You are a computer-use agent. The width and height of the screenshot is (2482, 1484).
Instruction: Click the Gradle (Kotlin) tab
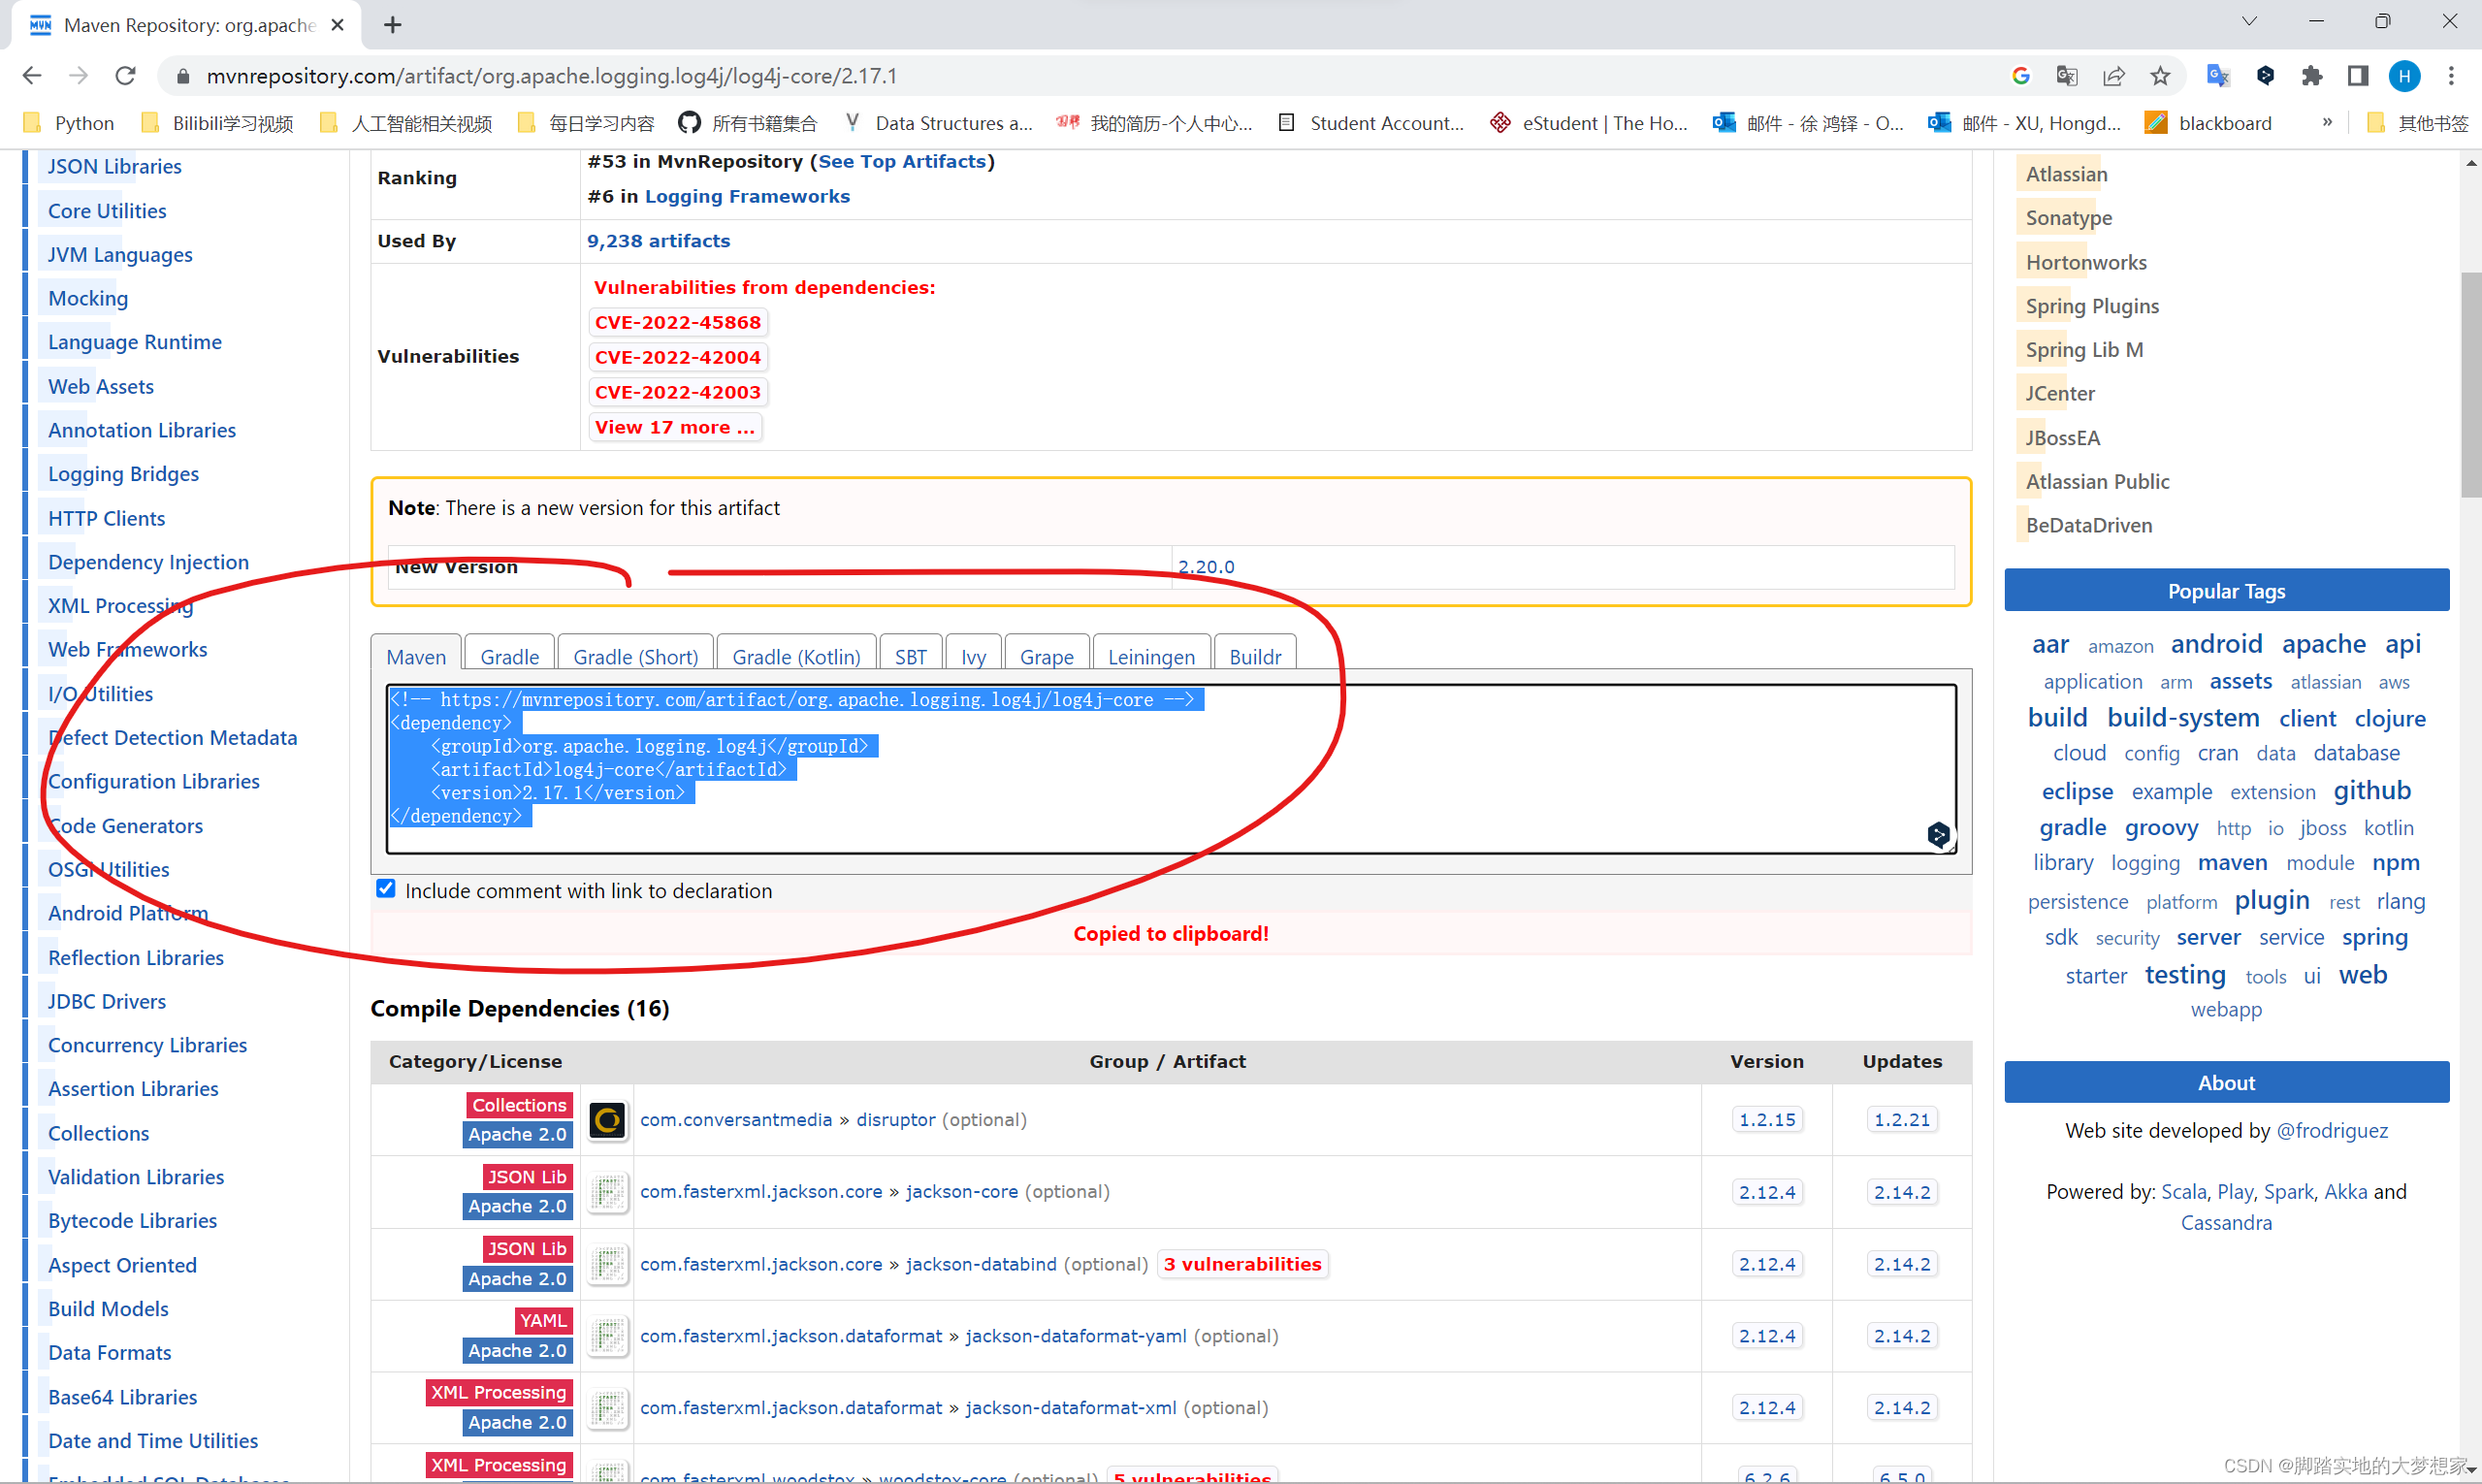[795, 656]
